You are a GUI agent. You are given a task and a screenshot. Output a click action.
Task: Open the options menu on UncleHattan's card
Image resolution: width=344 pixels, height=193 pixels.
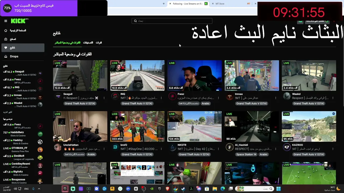click(104, 149)
